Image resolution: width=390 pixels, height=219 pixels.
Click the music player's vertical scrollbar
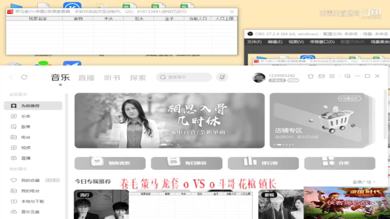[386, 114]
